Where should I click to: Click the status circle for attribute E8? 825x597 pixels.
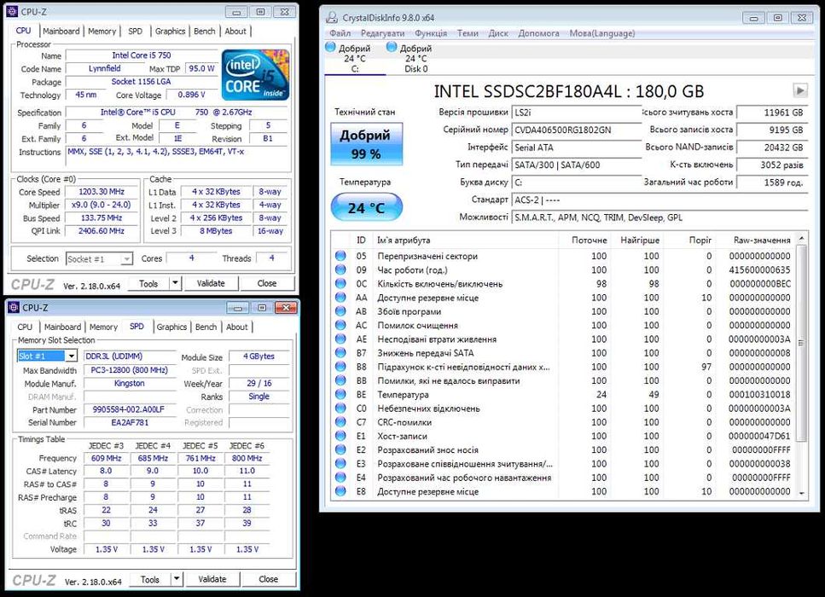pyautogui.click(x=340, y=491)
